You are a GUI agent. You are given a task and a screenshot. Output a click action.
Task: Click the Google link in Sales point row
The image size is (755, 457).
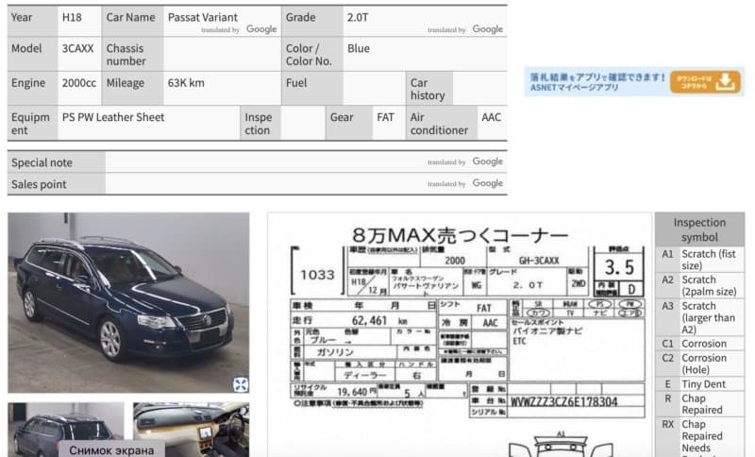tap(488, 183)
